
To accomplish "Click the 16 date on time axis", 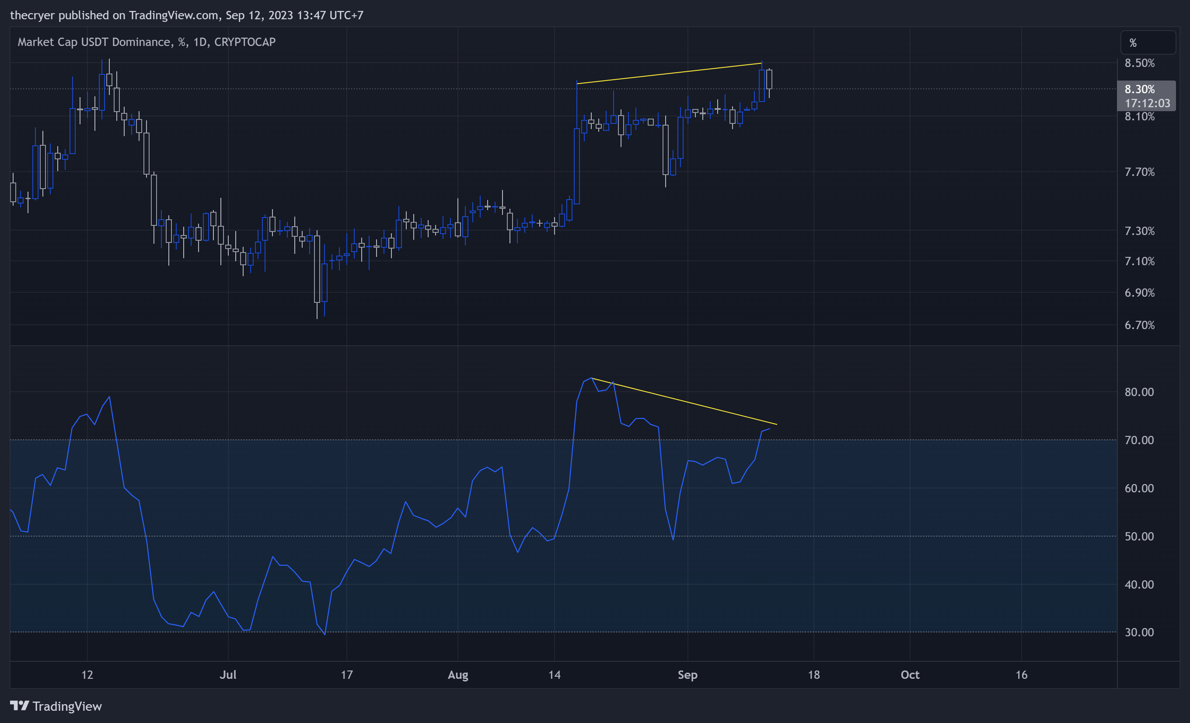I will pyautogui.click(x=1022, y=675).
